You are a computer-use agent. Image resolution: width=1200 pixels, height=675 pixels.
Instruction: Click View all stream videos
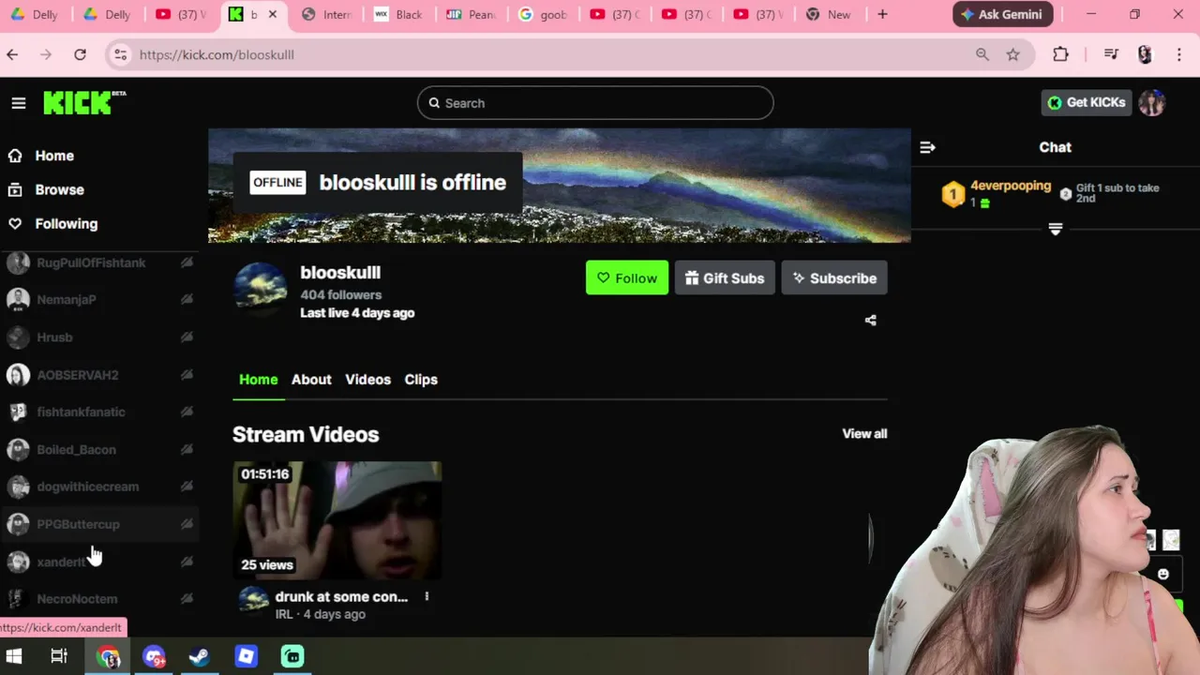[x=864, y=433]
